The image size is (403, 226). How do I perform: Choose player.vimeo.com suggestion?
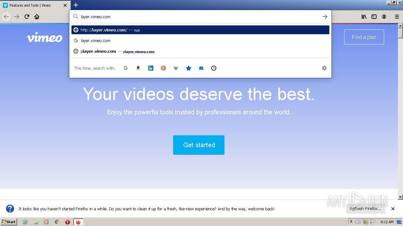coord(200,51)
